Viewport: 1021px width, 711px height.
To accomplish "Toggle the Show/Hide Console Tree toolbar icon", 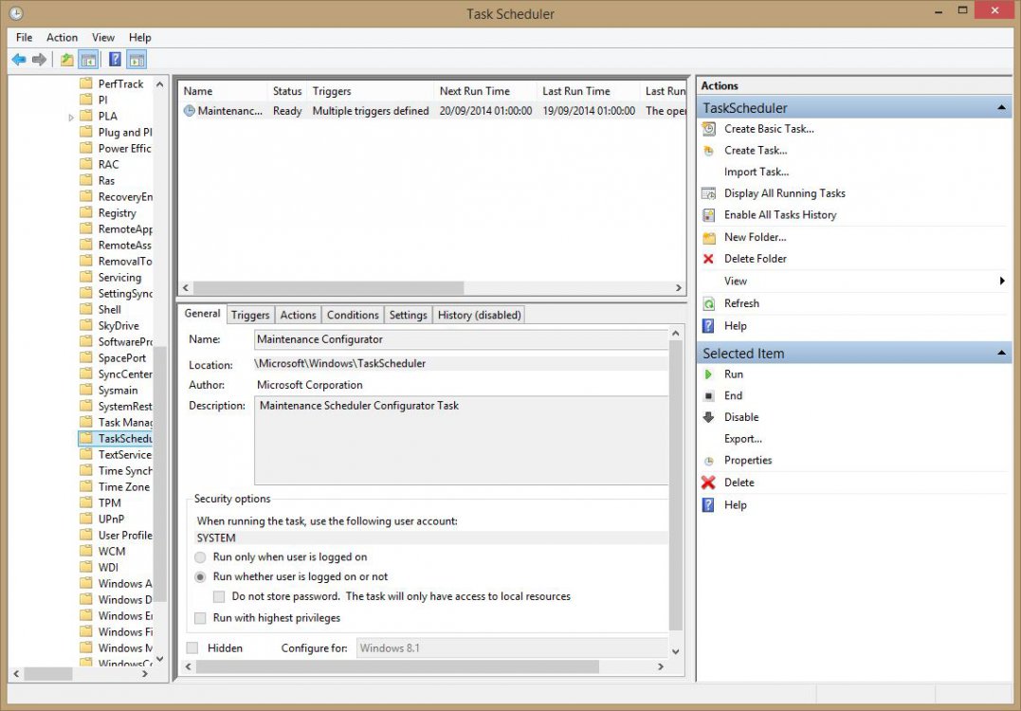I will click(88, 60).
